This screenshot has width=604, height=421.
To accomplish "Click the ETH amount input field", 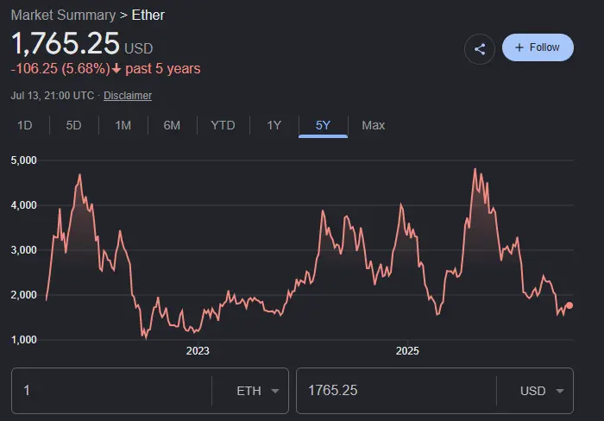I will tap(111, 391).
